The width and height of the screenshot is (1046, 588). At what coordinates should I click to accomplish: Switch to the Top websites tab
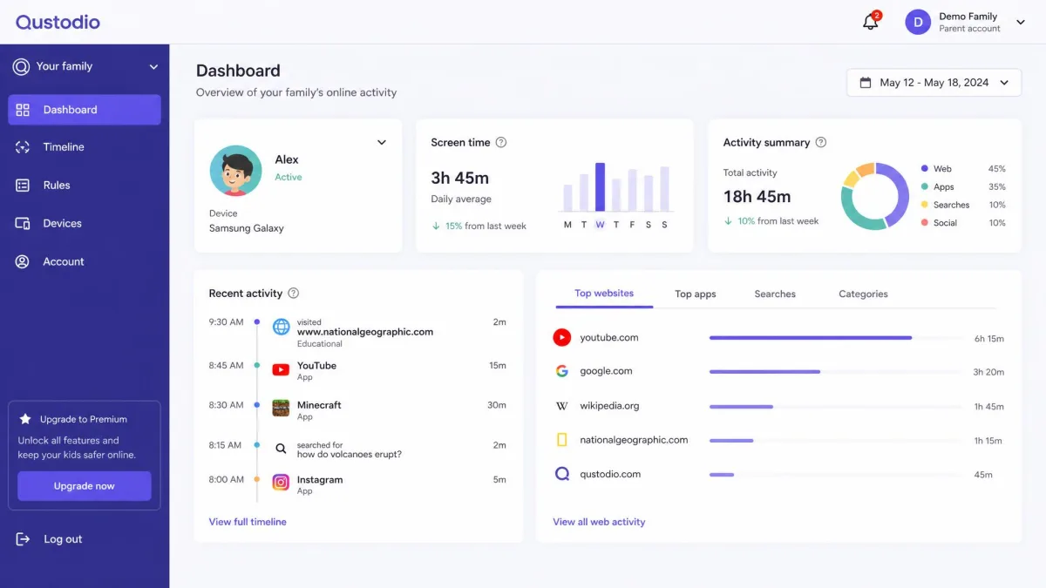(604, 294)
